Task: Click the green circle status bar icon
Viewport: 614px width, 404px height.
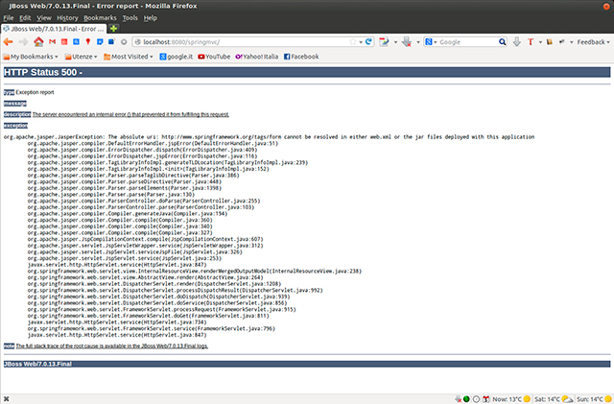Action: [466, 399]
